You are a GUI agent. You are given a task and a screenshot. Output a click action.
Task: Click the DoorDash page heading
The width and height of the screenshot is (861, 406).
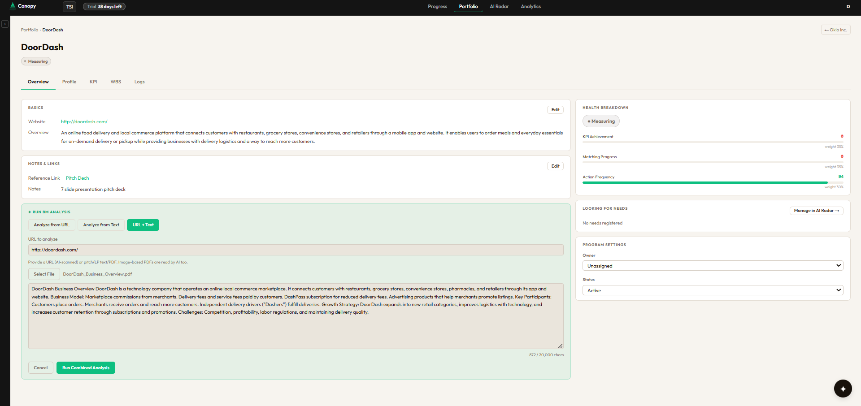click(42, 47)
